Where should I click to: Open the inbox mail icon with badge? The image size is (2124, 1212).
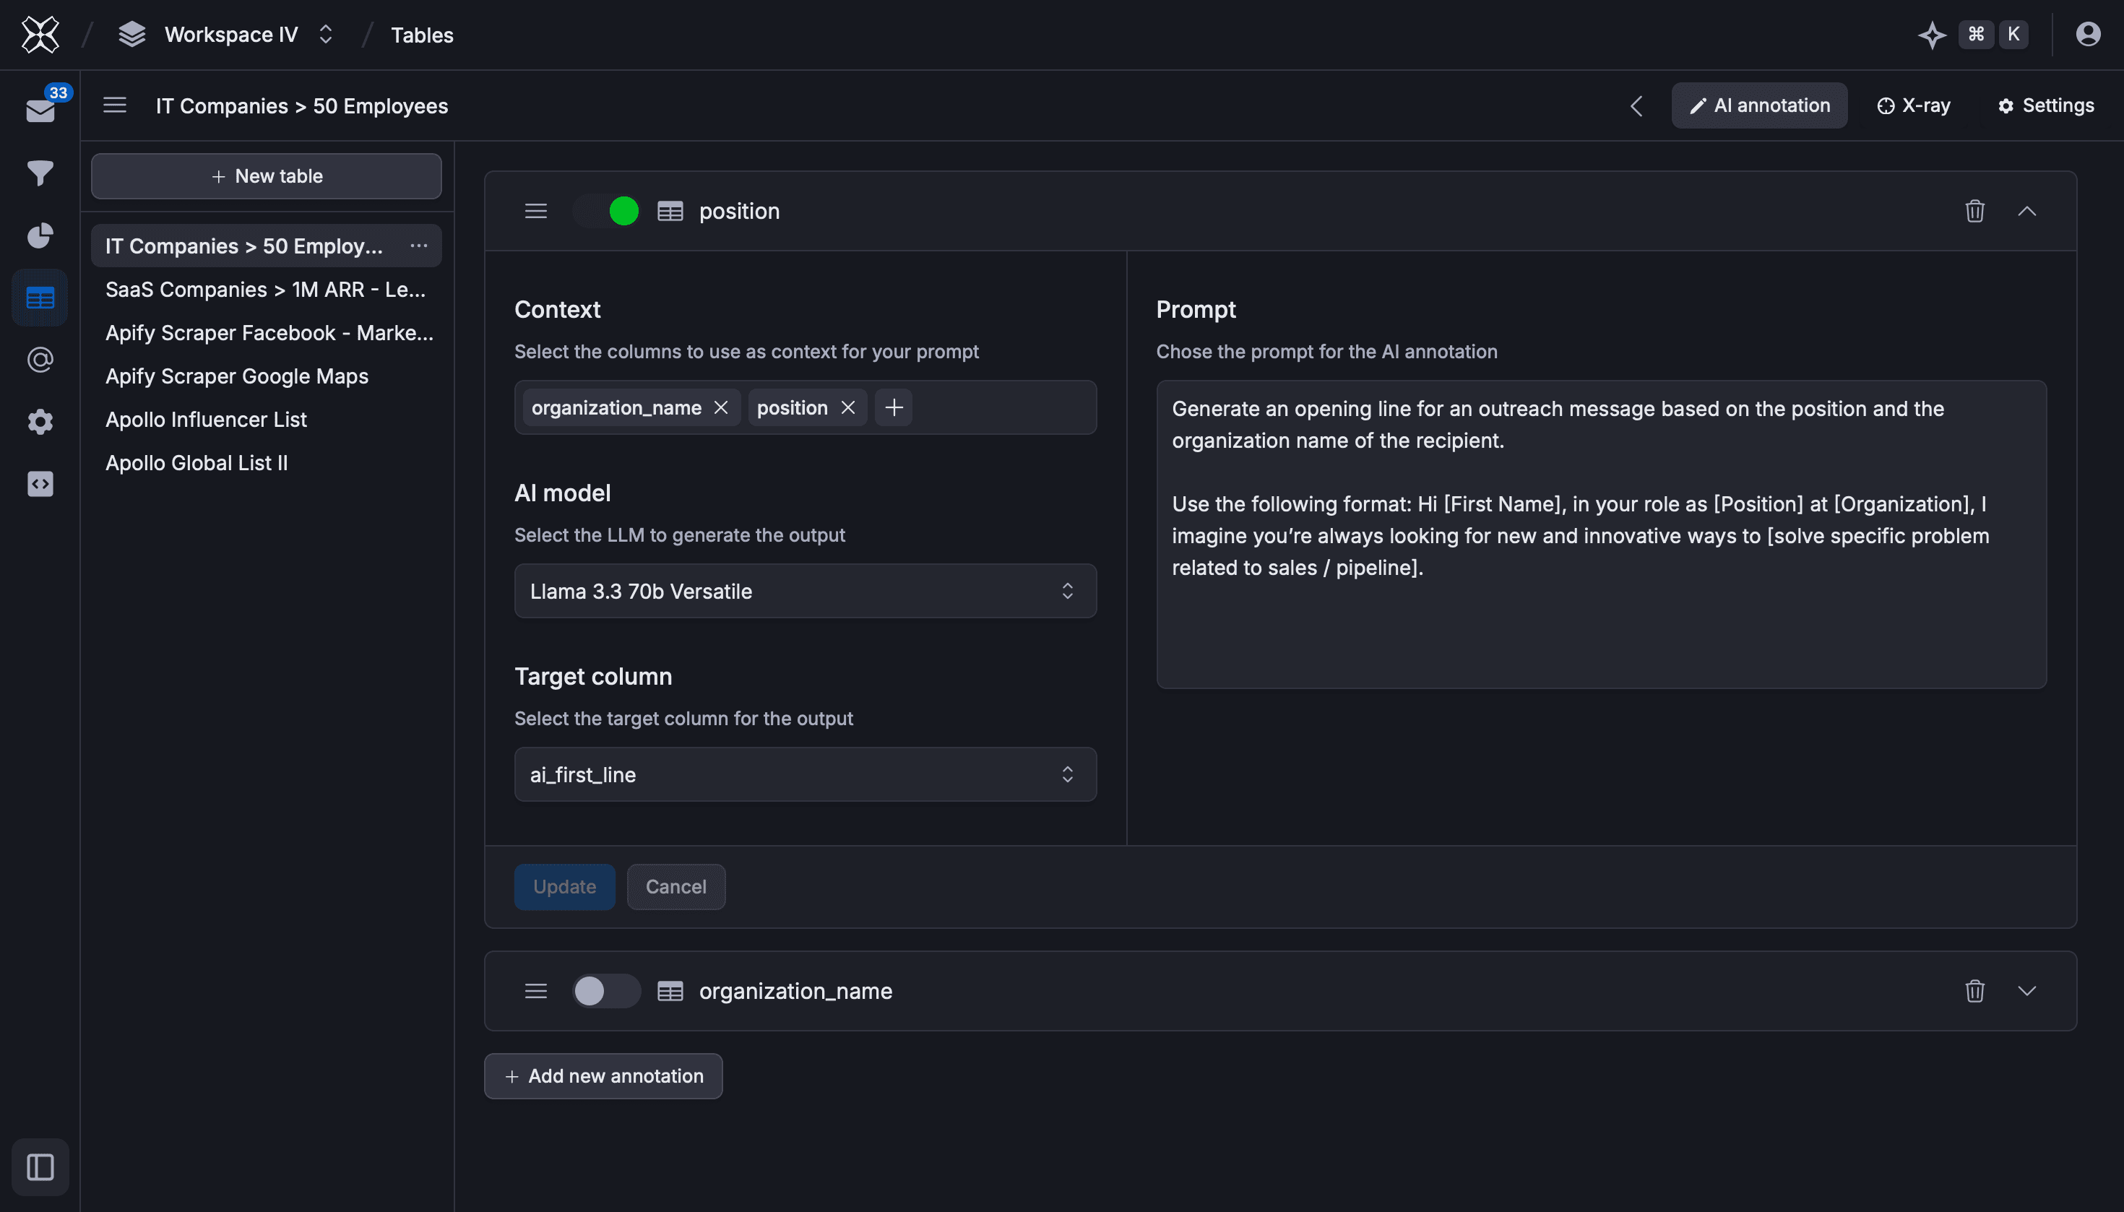(40, 111)
